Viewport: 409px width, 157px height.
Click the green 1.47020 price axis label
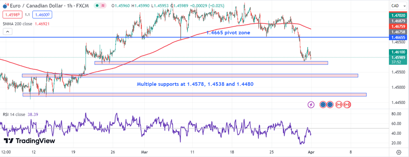coord(399,16)
